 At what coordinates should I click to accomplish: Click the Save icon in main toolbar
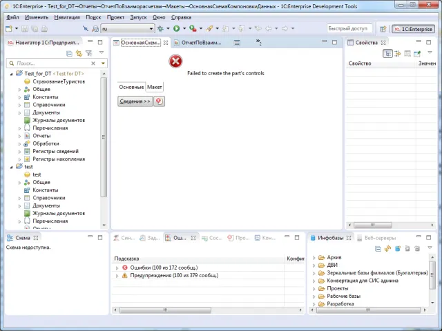(x=25, y=28)
